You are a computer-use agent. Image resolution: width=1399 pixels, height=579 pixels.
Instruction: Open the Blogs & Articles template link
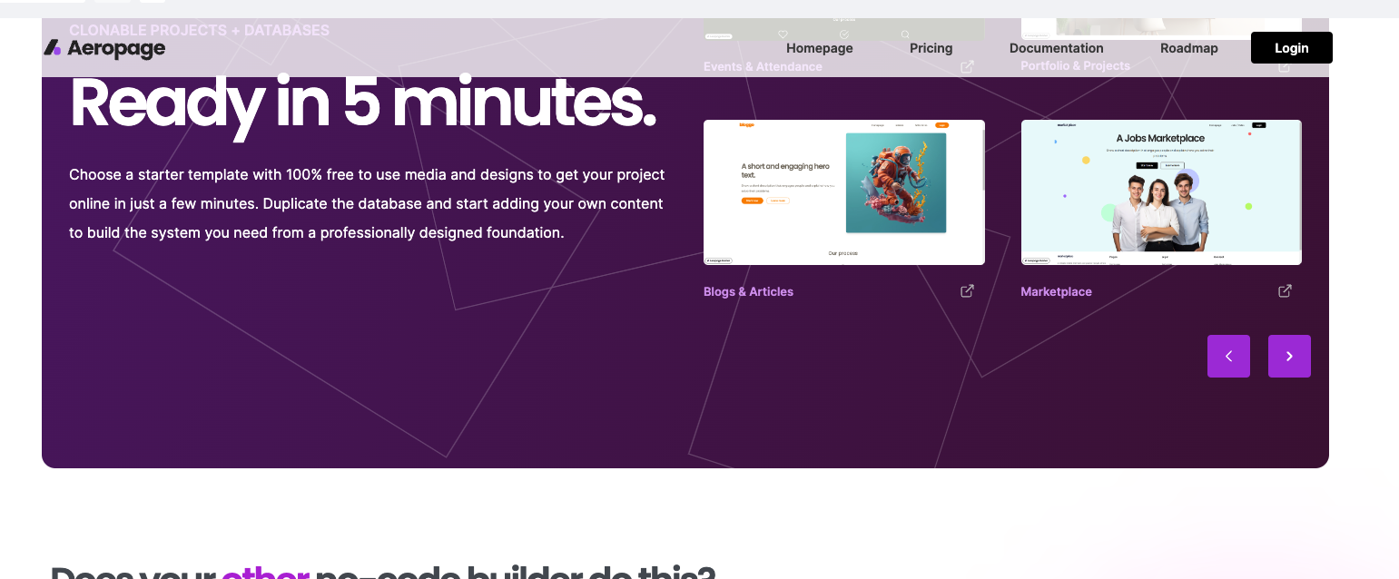(x=748, y=291)
